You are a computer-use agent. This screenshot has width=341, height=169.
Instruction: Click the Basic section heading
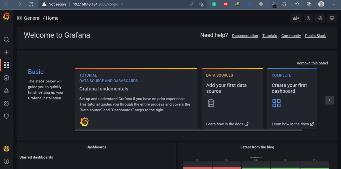[x=36, y=72]
